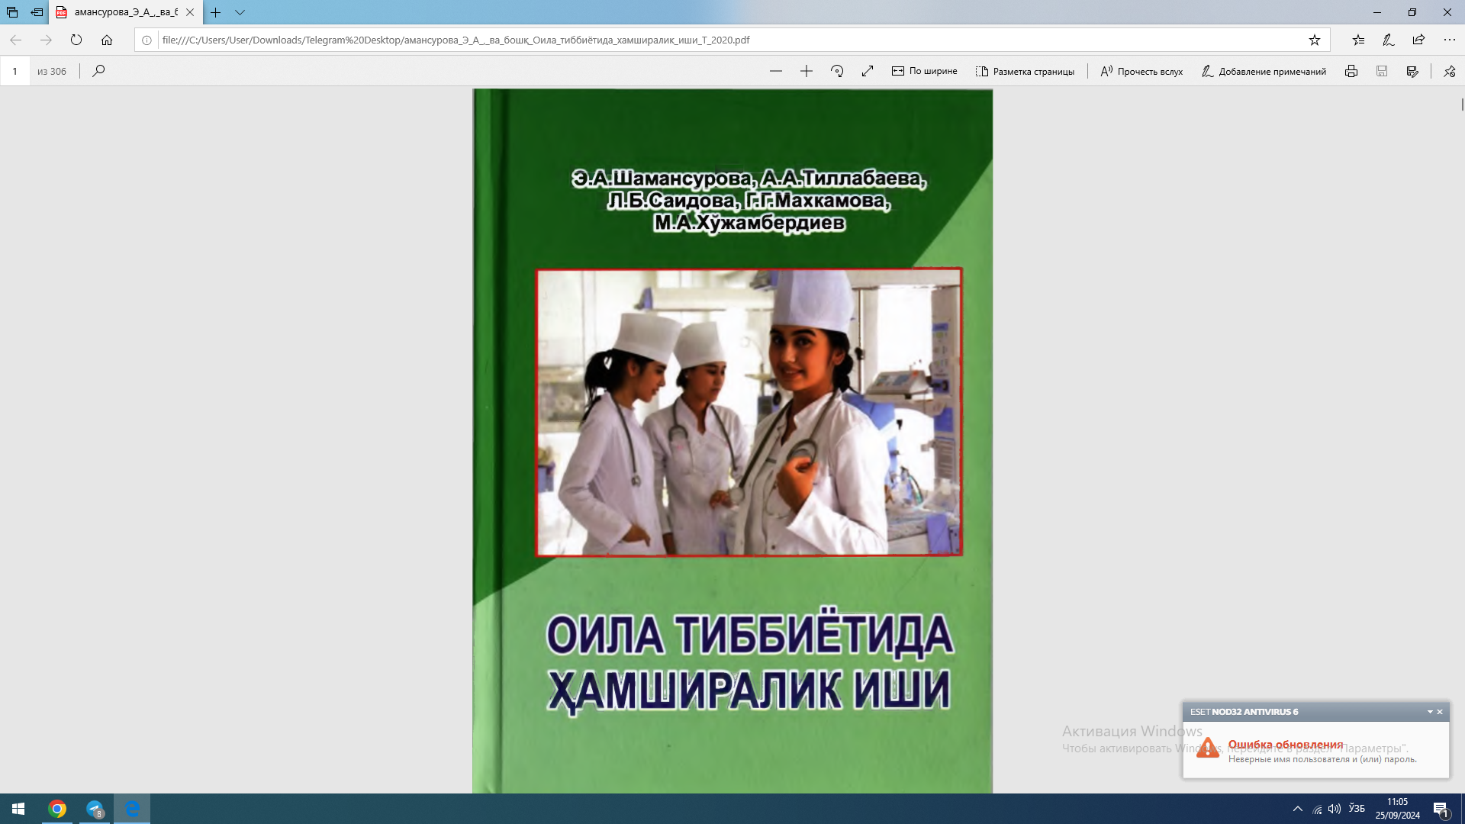This screenshot has height=824, width=1465.
Task: Share this page icon
Action: (1418, 40)
